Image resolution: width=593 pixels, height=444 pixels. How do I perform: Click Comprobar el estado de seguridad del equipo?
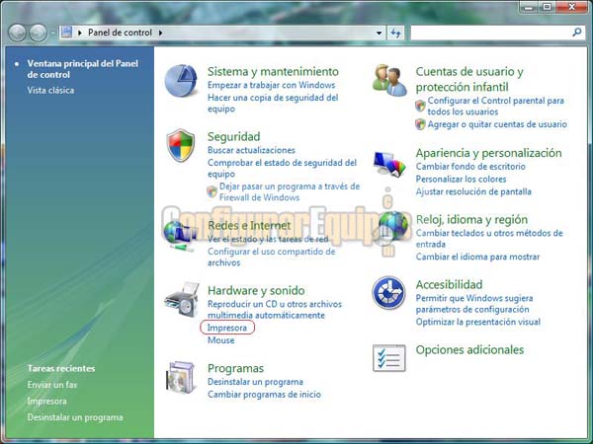(x=282, y=169)
